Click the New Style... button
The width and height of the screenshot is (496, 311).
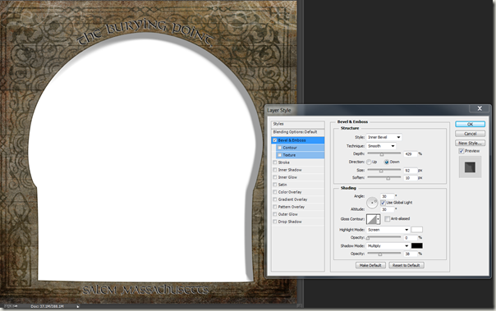(470, 143)
